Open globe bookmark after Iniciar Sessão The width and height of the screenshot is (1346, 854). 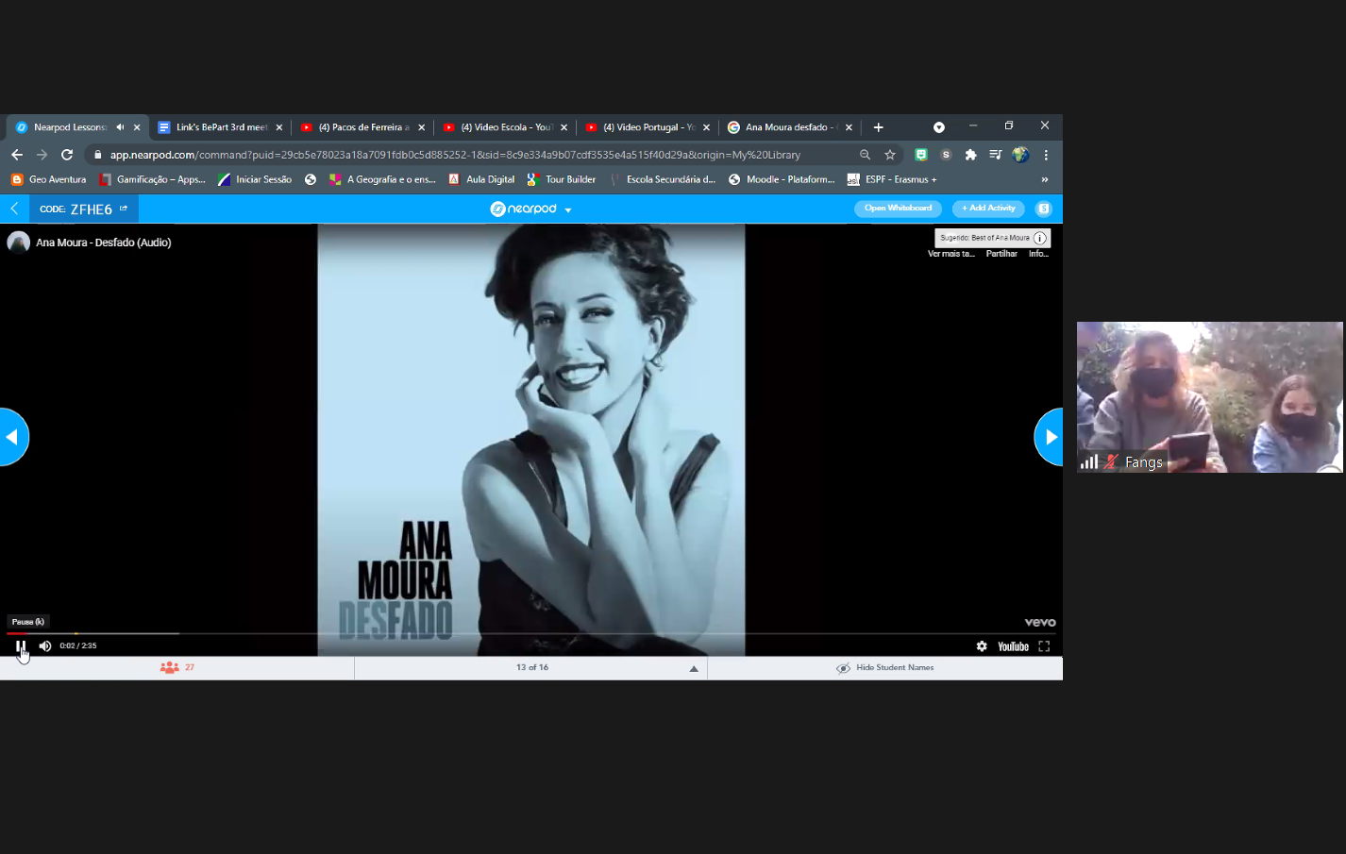[x=311, y=179]
